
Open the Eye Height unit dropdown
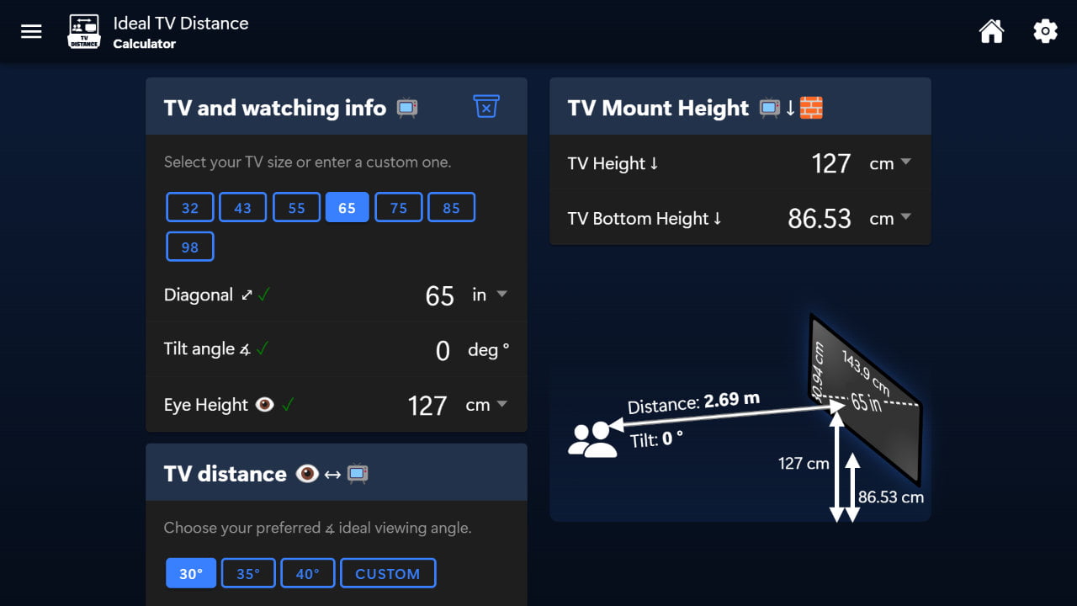[487, 405]
